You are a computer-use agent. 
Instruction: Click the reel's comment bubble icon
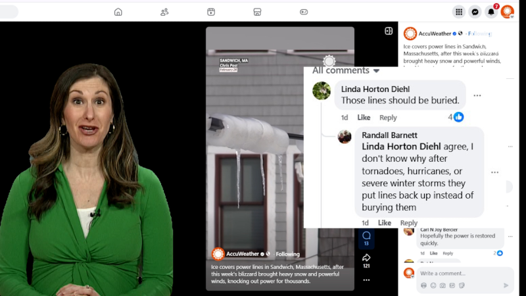[x=366, y=235]
